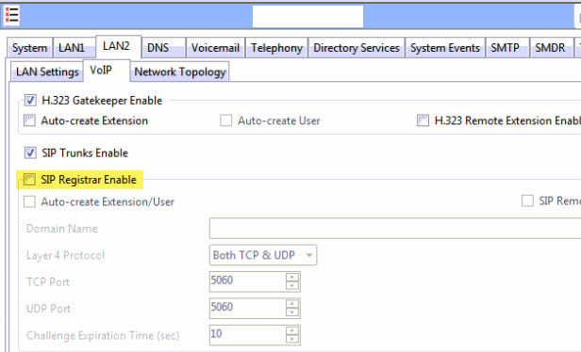Click the Layer 4 Protocol label
This screenshot has width=581, height=352.
click(x=66, y=255)
